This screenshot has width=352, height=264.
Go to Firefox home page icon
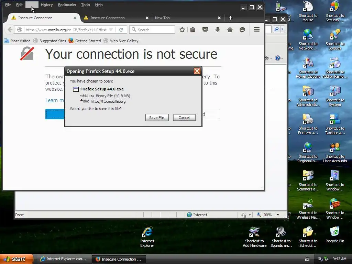pyautogui.click(x=230, y=30)
